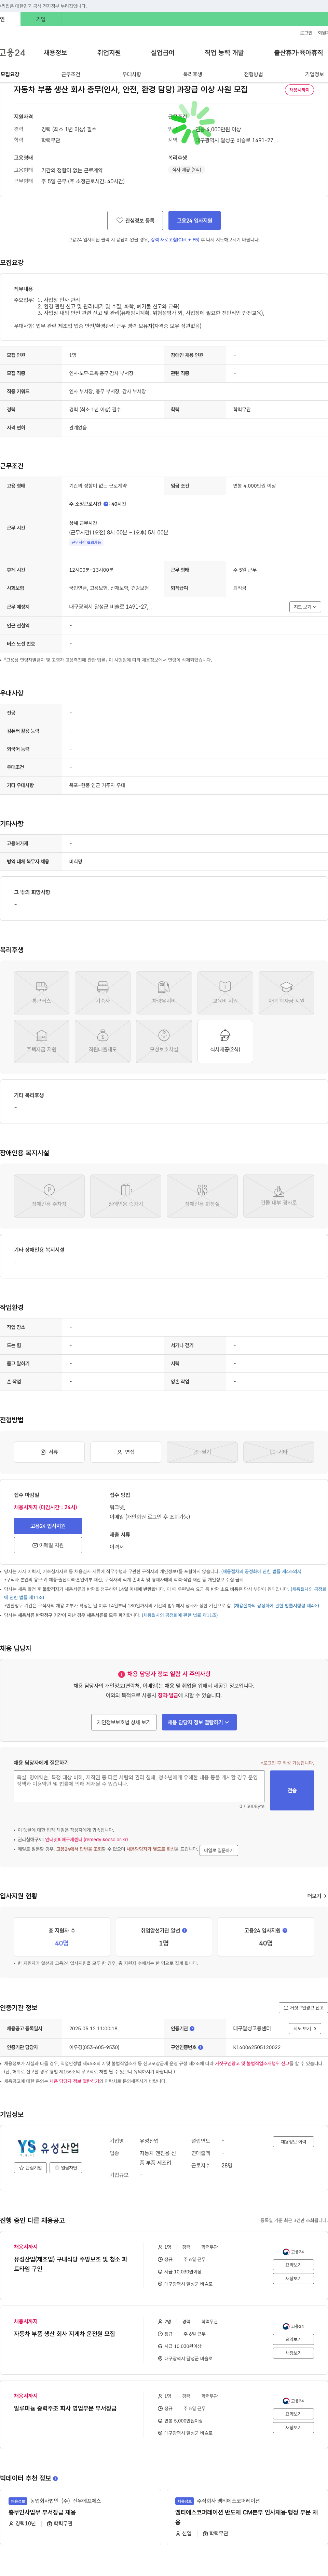Click the 직원대출제도 welfare icon
Screen dimensions: 328x2576
pos(102,1041)
